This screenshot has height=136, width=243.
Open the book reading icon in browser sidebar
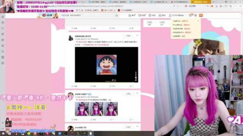pos(3,23)
